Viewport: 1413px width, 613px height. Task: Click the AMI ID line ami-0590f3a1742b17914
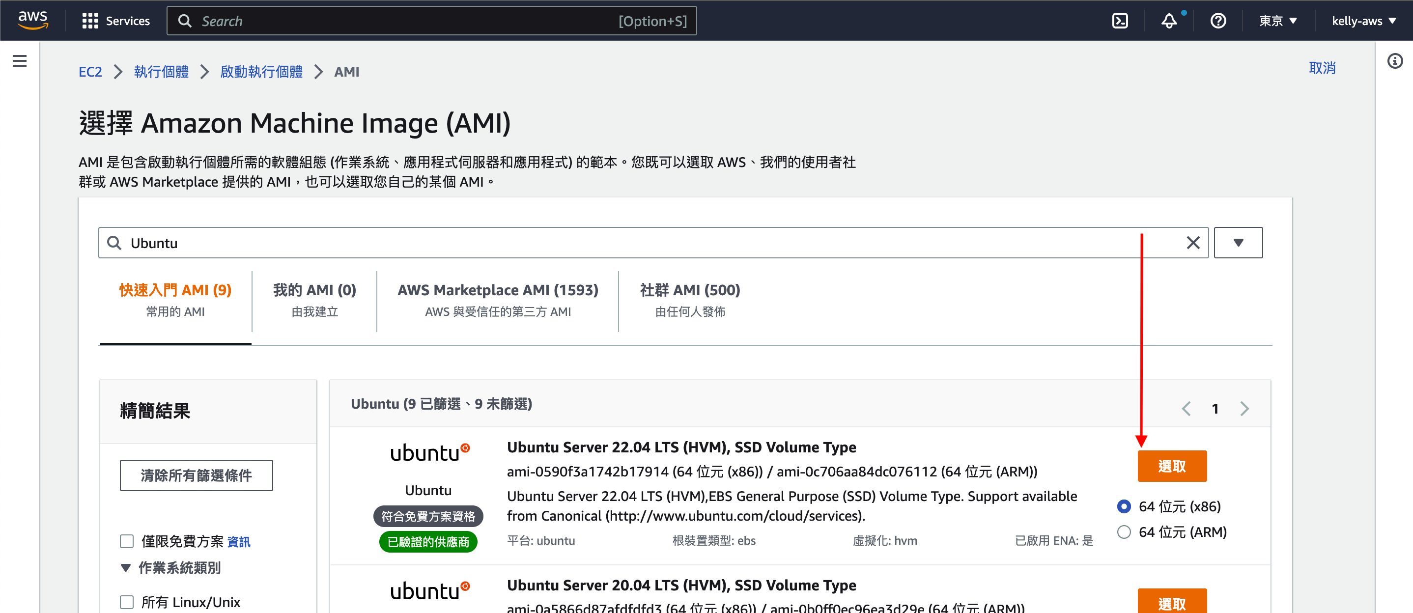(772, 472)
